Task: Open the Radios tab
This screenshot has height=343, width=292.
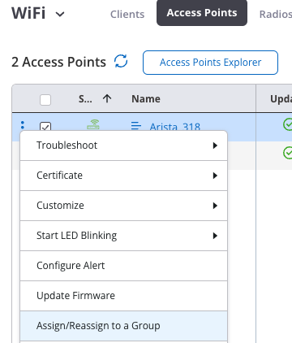Action: (x=276, y=14)
